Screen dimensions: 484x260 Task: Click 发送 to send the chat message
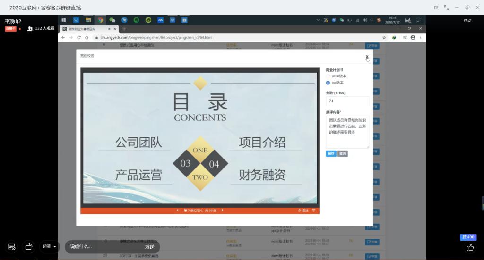(150, 247)
